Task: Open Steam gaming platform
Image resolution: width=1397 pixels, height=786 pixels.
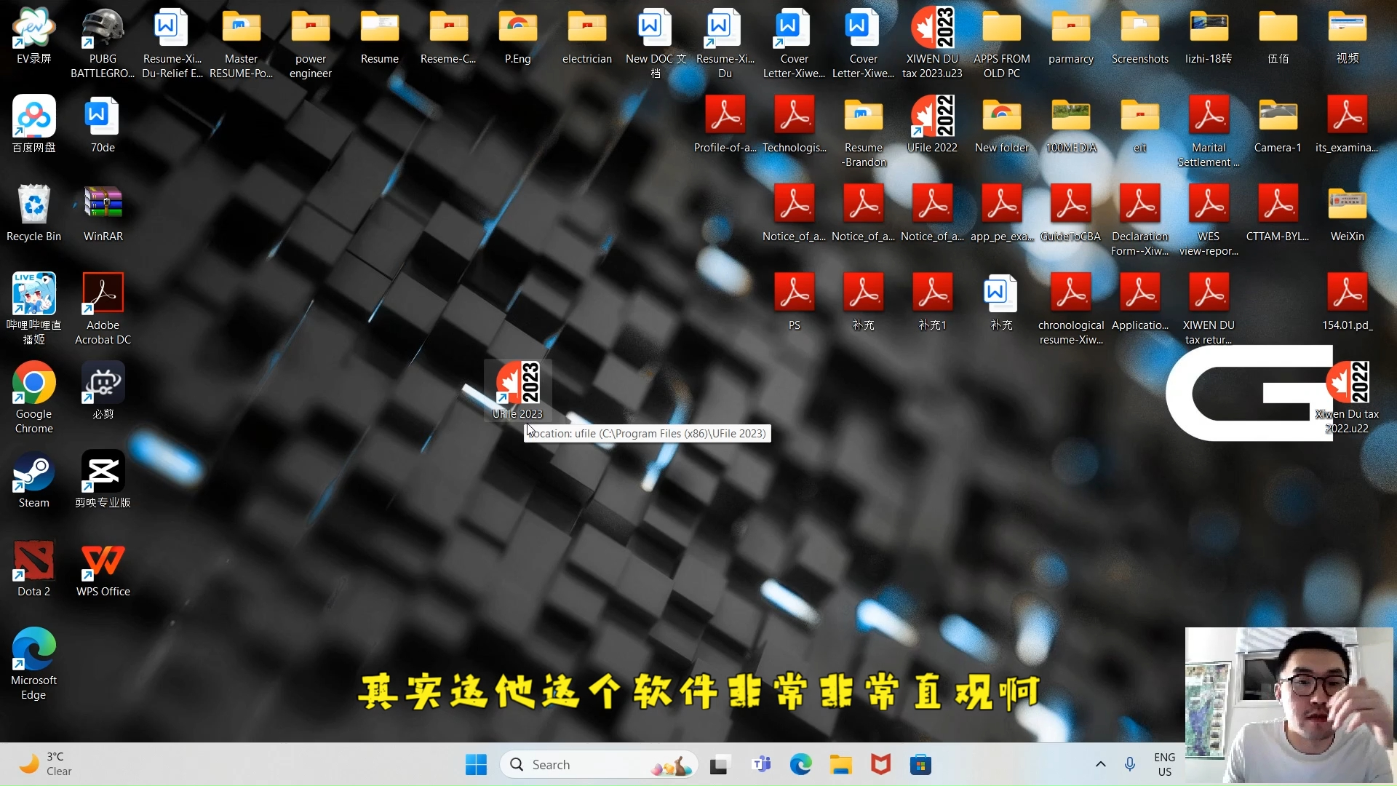Action: click(33, 478)
